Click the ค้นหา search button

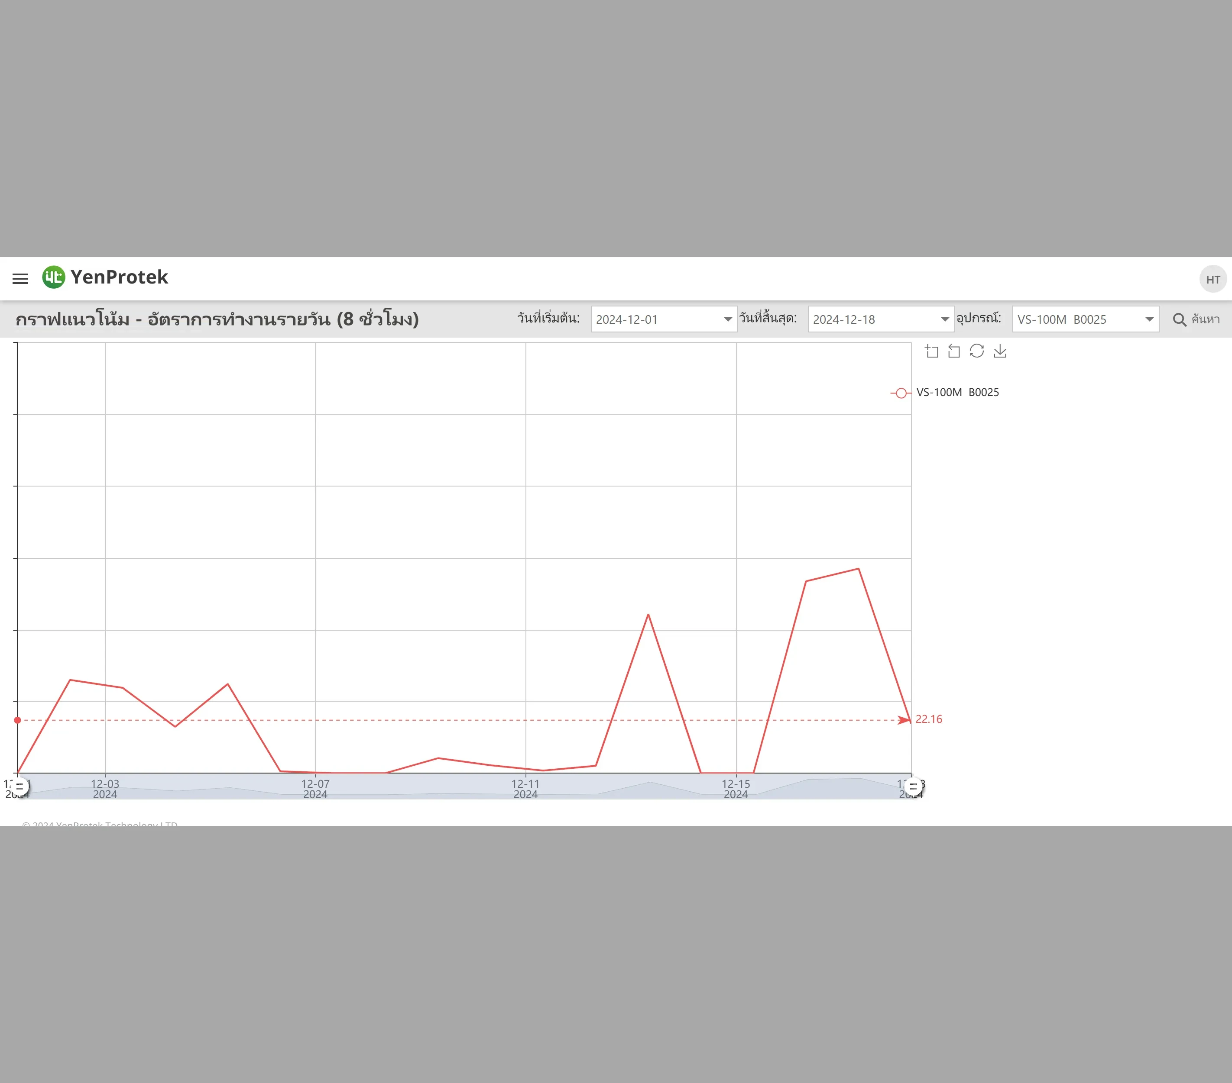(x=1196, y=319)
